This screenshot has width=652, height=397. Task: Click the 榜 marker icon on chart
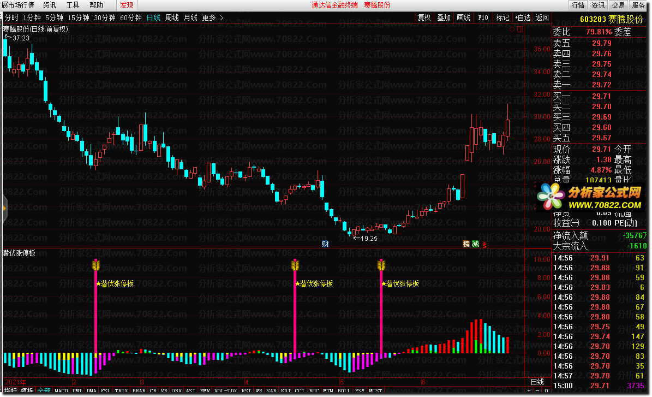[466, 244]
